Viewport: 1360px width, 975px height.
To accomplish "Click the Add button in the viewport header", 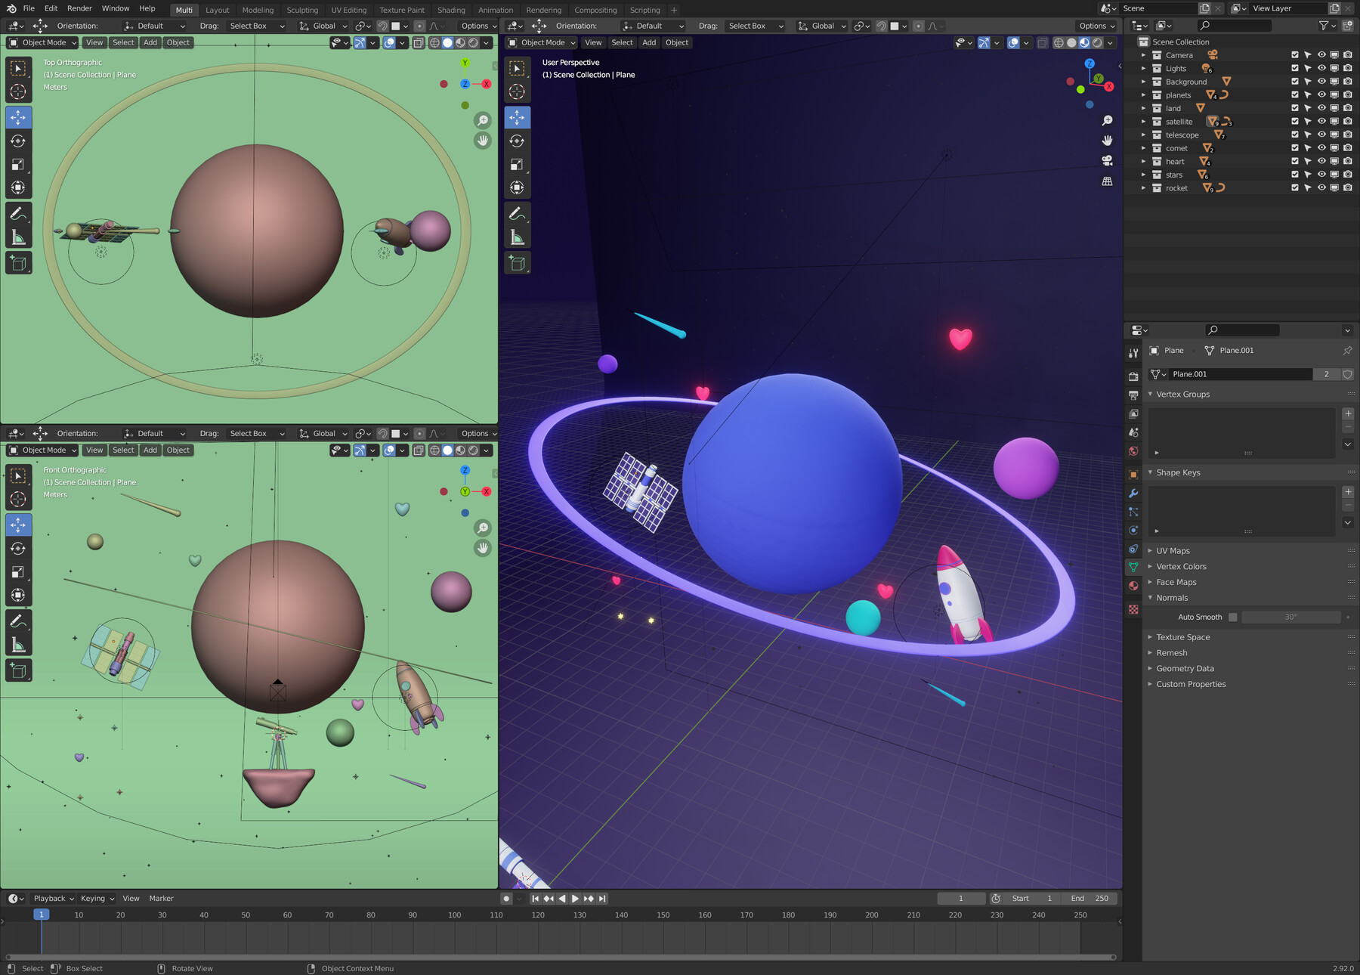I will click(649, 42).
